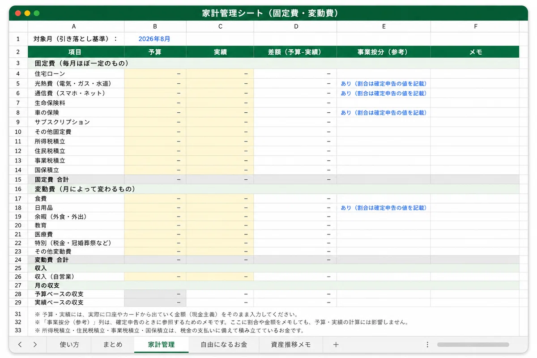Click the 2026年8月 target month cell
537x358 pixels.
coord(155,39)
